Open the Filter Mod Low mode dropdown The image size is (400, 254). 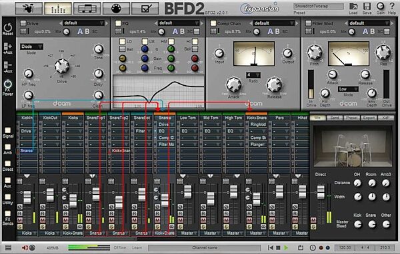tap(348, 89)
